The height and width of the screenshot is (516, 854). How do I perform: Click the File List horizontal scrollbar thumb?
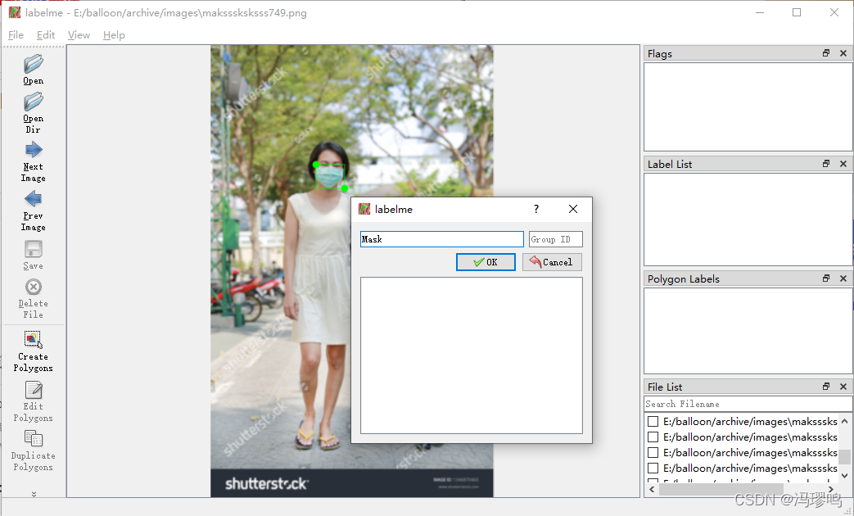(721, 489)
